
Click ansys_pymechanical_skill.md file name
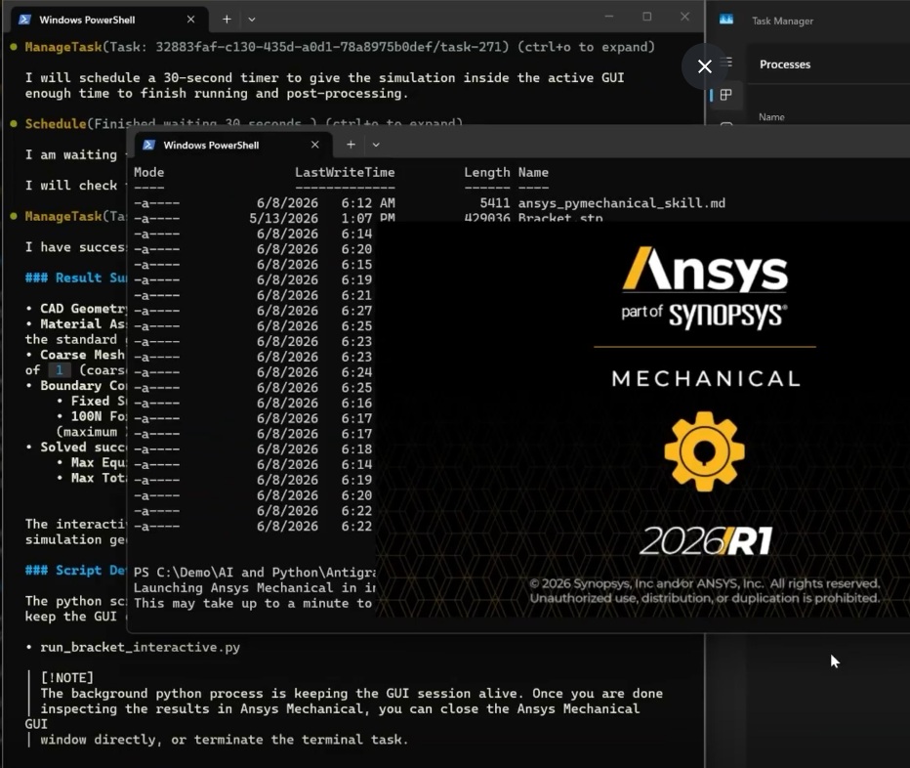[x=622, y=203]
